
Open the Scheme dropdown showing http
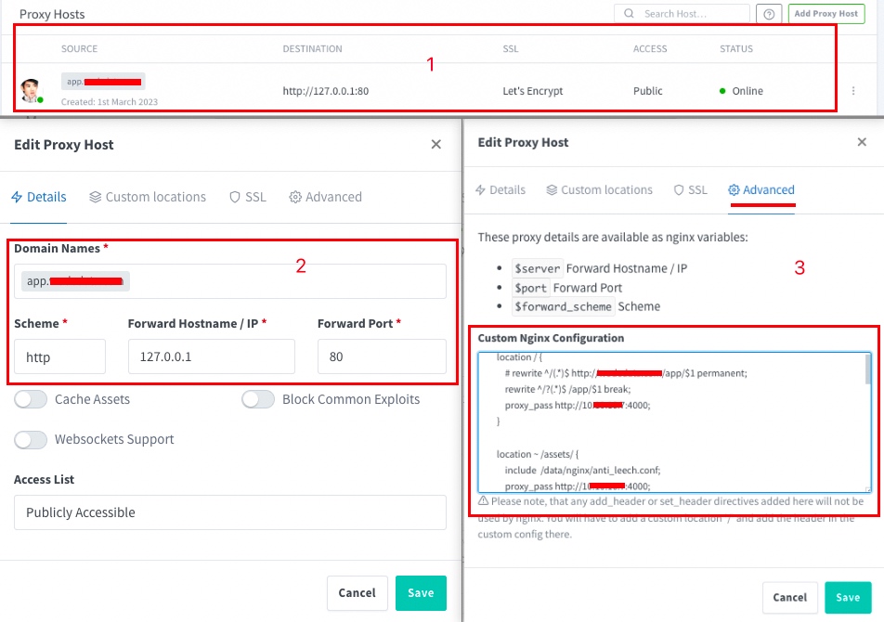pyautogui.click(x=59, y=356)
